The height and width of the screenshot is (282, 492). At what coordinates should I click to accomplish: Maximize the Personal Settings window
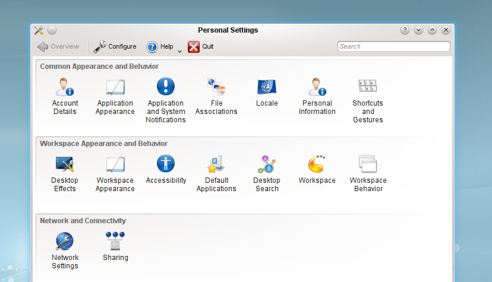pyautogui.click(x=432, y=30)
